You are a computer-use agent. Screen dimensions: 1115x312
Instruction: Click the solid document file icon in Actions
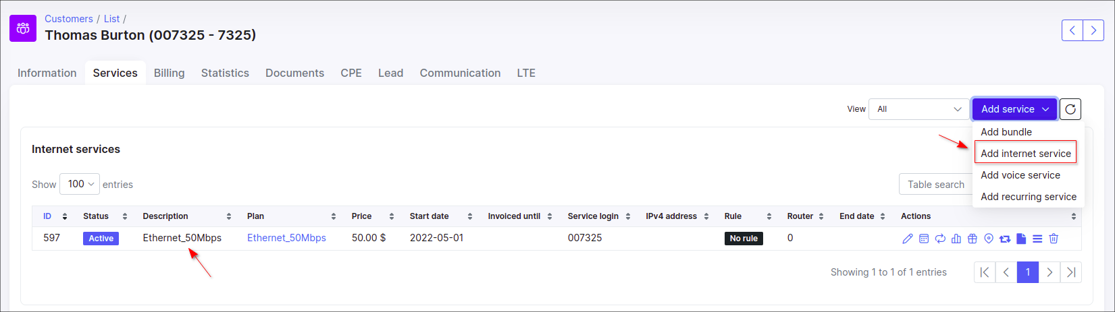click(1021, 239)
